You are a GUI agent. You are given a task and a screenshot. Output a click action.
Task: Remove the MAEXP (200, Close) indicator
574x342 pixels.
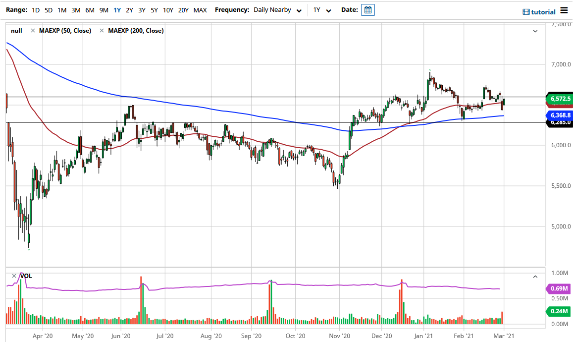[102, 30]
